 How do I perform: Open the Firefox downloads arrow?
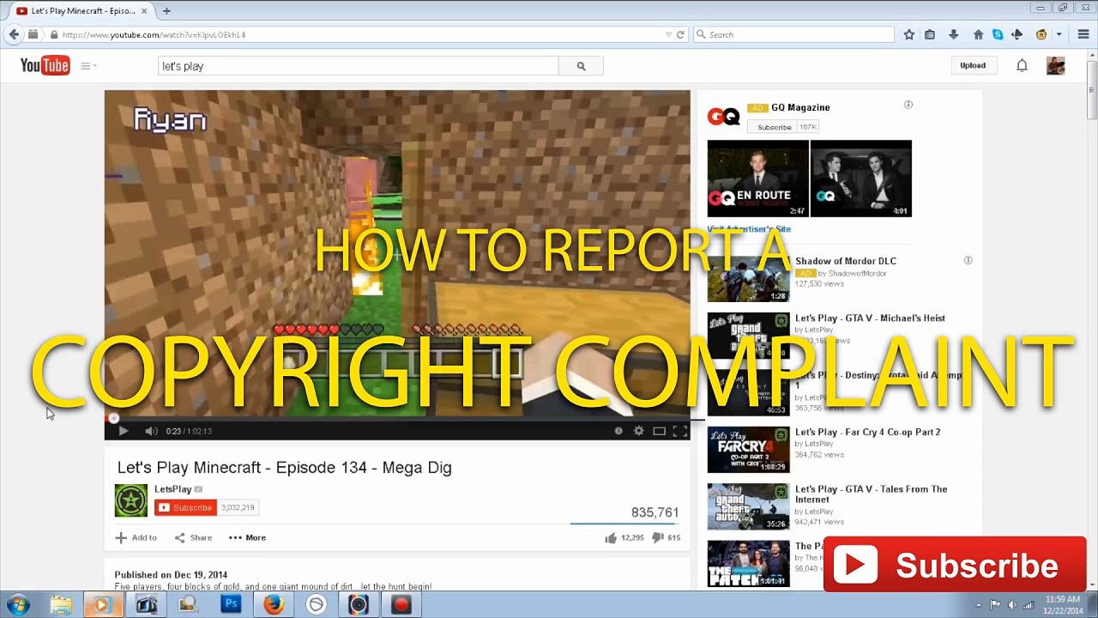(953, 34)
